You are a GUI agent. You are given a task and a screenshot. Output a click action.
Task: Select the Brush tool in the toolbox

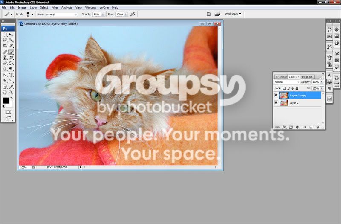pyautogui.click(x=11, y=52)
